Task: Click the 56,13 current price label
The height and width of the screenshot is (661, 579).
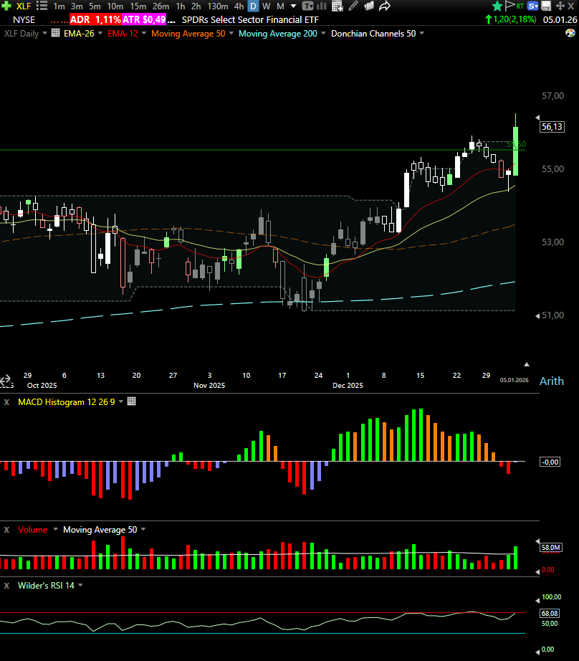Action: point(552,127)
